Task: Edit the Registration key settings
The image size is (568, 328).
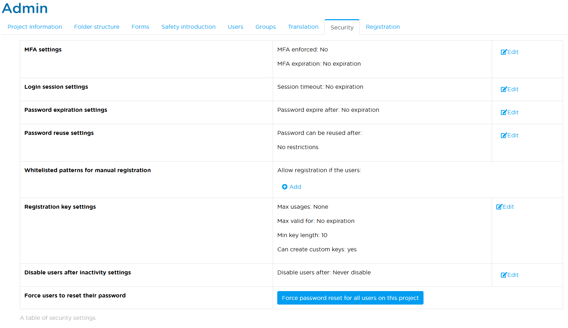Action: coord(505,207)
